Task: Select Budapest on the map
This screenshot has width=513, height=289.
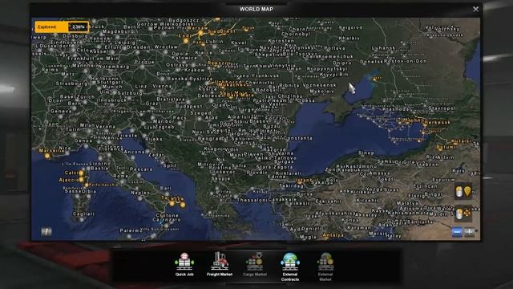Action: 189,106
